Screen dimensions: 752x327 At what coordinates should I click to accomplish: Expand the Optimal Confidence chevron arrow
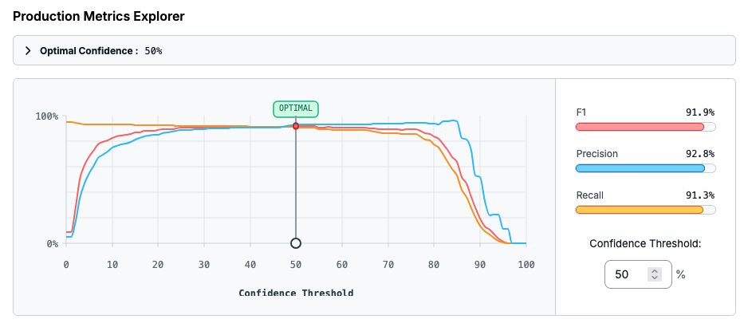[29, 50]
